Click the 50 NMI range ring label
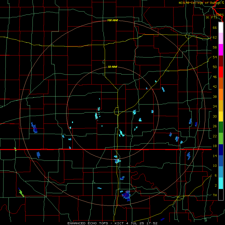 pyautogui.click(x=112, y=67)
